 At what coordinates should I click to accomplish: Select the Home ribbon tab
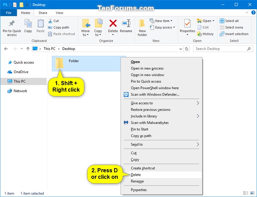[x=25, y=13]
